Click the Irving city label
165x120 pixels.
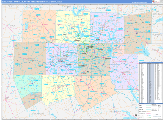point(84,54)
